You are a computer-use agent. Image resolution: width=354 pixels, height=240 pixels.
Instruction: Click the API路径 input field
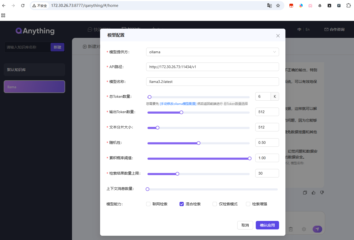(x=212, y=67)
